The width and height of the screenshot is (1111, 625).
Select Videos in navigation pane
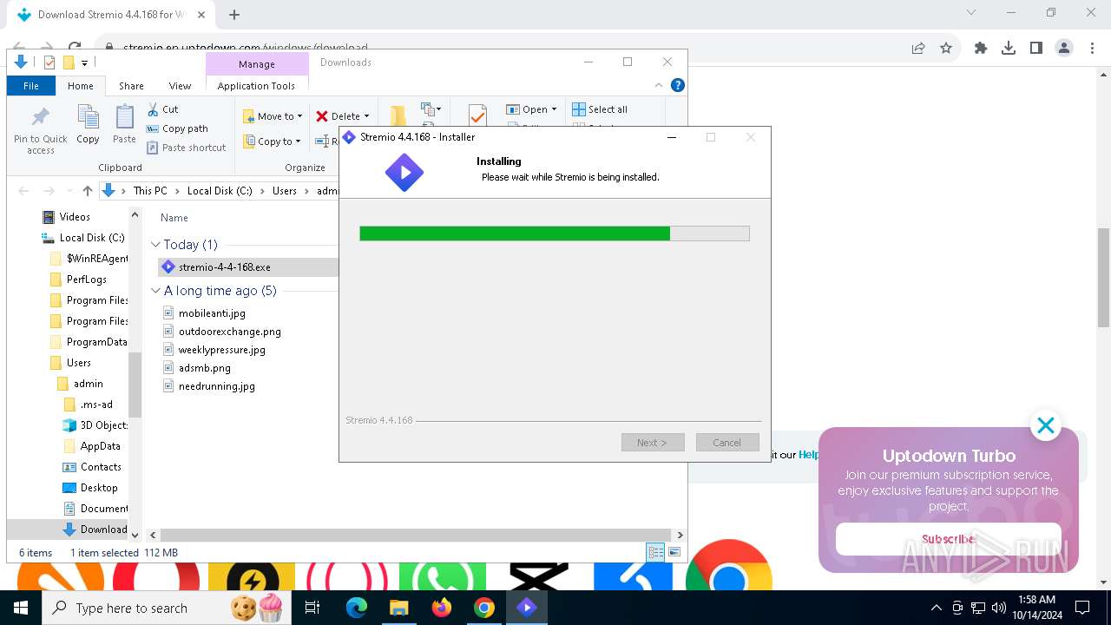pyautogui.click(x=75, y=217)
